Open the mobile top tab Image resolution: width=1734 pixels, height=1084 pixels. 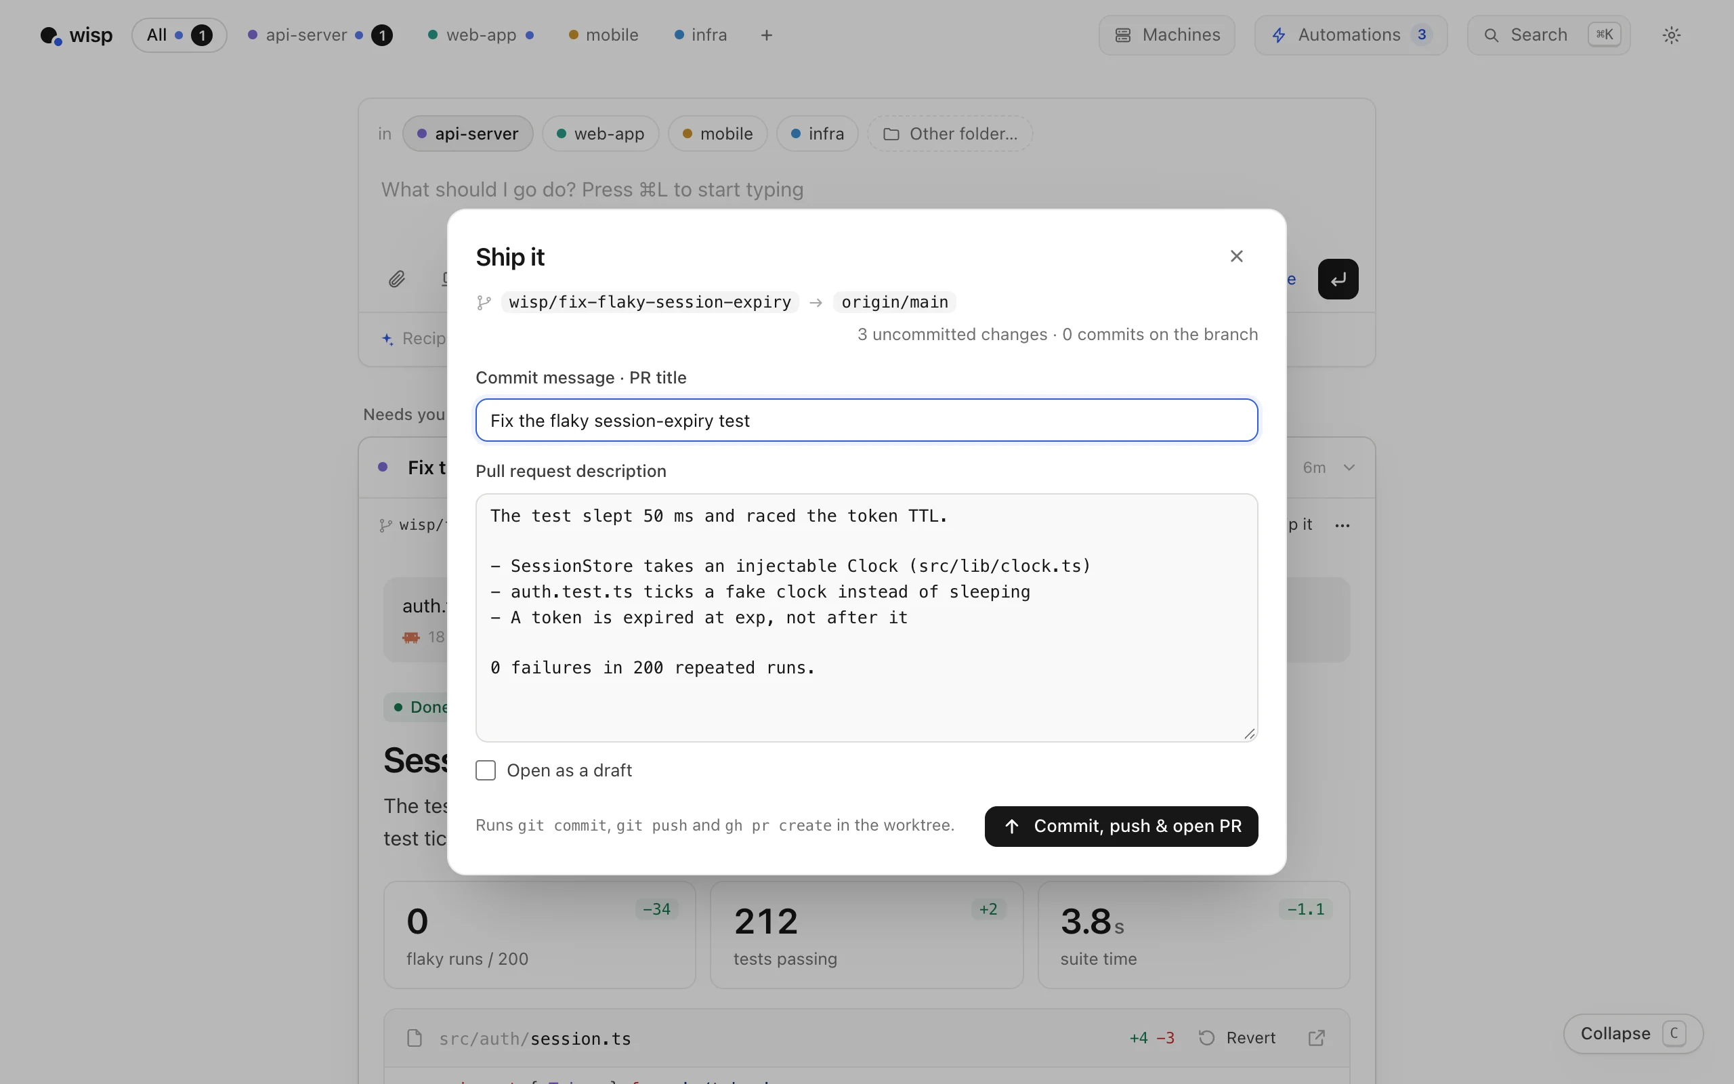(x=604, y=35)
